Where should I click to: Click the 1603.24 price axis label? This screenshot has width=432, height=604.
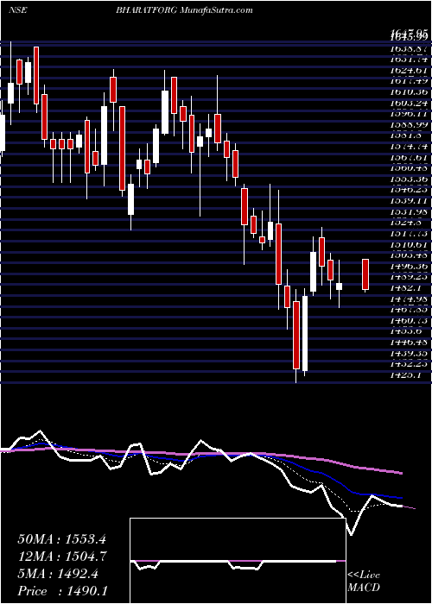[409, 104]
